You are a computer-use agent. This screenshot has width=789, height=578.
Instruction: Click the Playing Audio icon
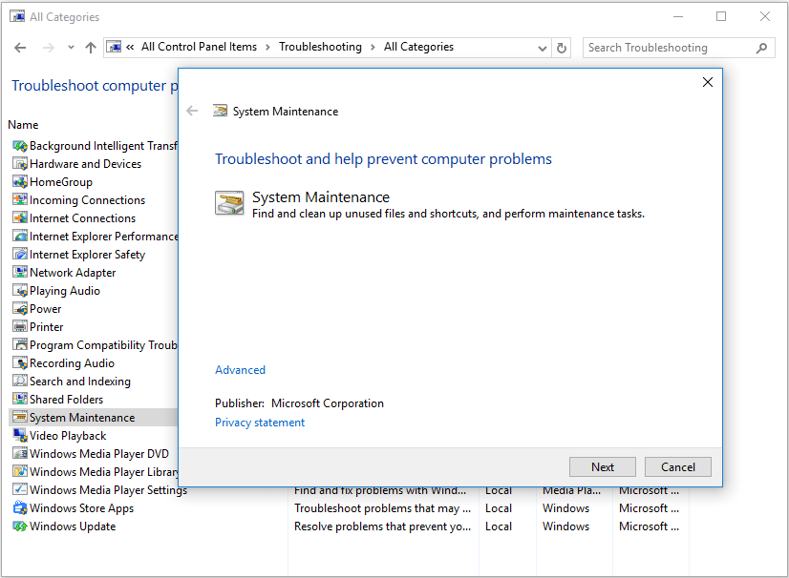(x=19, y=291)
